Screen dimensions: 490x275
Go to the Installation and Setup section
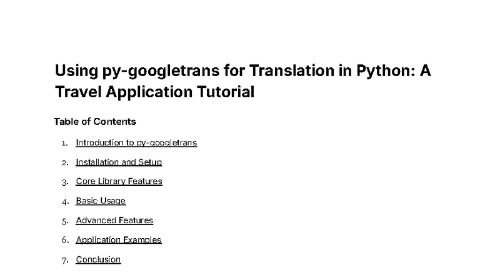119,162
